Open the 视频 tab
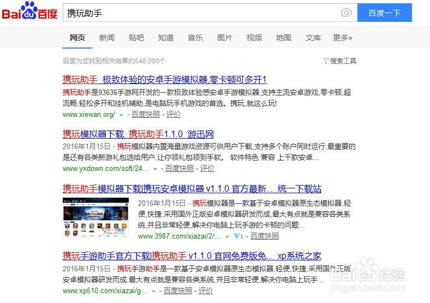Screen dimensions: 430x303 (254, 38)
